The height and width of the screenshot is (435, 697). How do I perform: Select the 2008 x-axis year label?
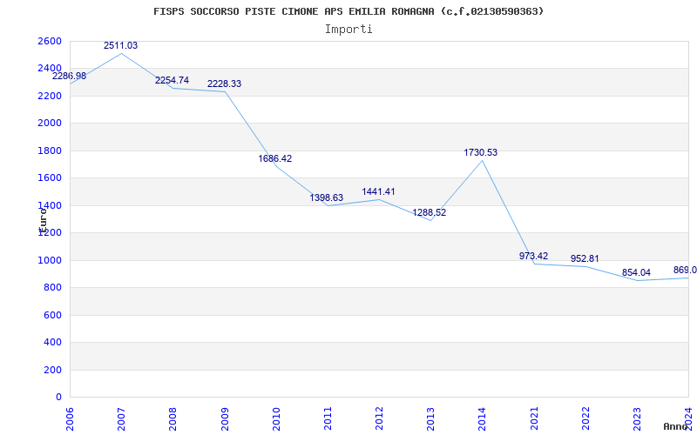tap(173, 418)
